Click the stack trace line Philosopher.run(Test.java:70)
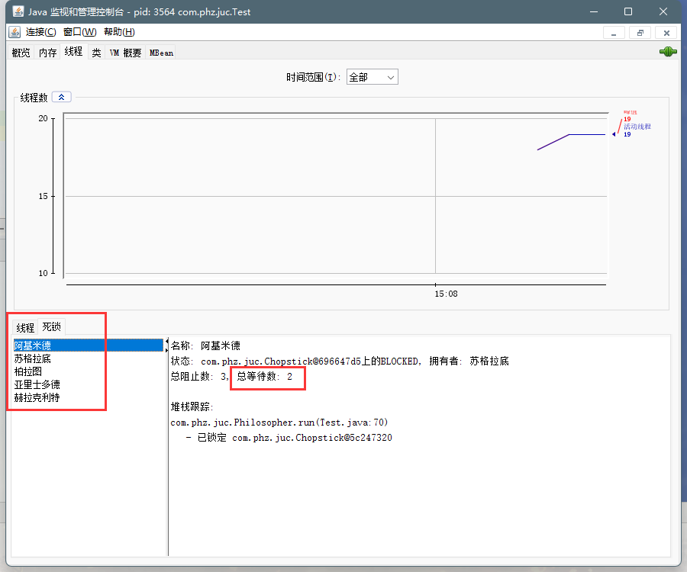This screenshot has height=572, width=687. [x=279, y=423]
